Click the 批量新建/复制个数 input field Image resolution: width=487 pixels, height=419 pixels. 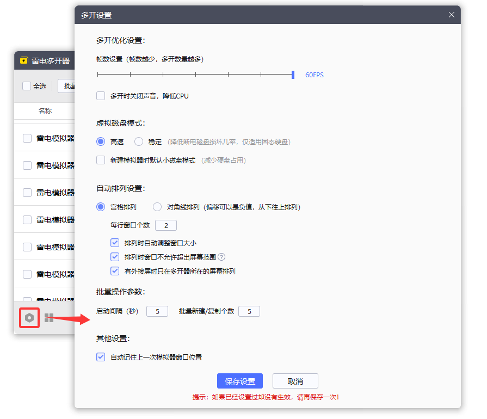[249, 311]
